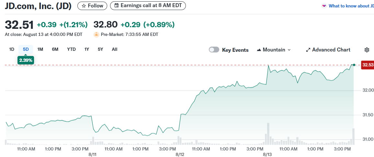Click the 8/13 date label on the axis

click(267, 154)
